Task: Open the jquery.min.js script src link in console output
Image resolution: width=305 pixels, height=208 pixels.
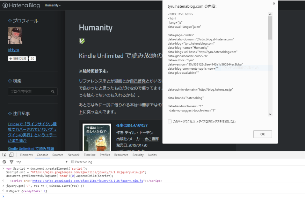Action: point(88,181)
